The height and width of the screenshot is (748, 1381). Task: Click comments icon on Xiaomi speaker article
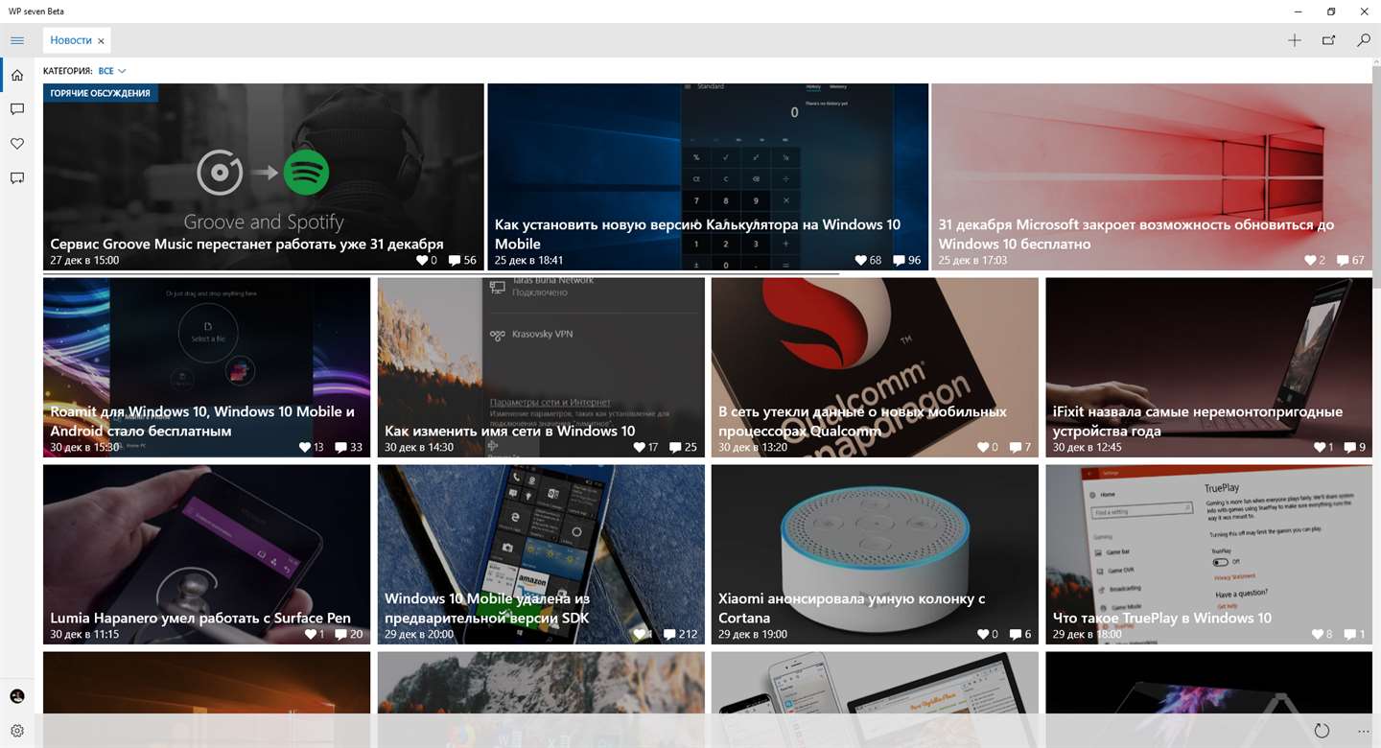(x=1016, y=634)
